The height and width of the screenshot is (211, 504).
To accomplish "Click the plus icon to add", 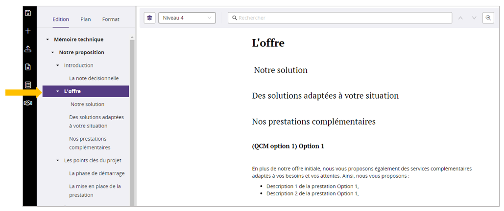I will click(28, 31).
